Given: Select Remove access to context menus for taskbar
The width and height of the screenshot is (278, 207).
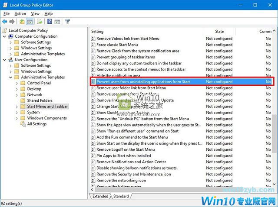Looking at the screenshot, I should (x=181, y=69).
